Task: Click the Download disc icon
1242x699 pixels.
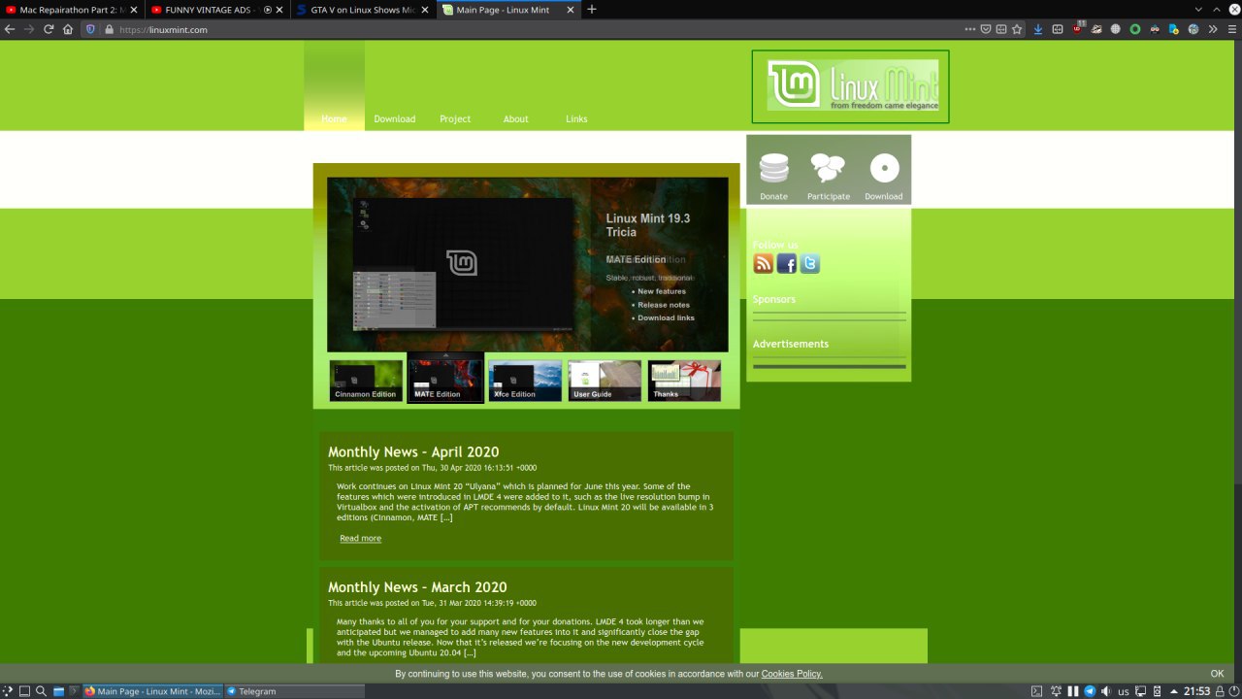Action: (x=884, y=169)
